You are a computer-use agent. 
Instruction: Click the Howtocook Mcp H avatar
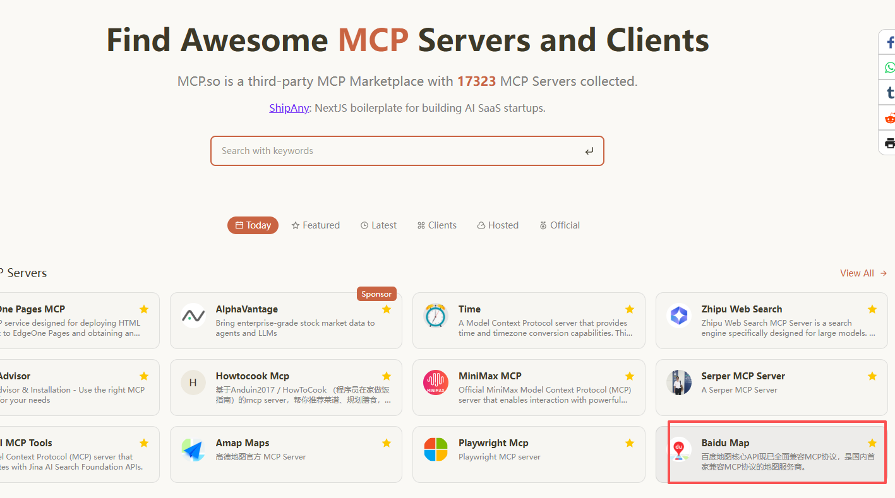pyautogui.click(x=193, y=382)
